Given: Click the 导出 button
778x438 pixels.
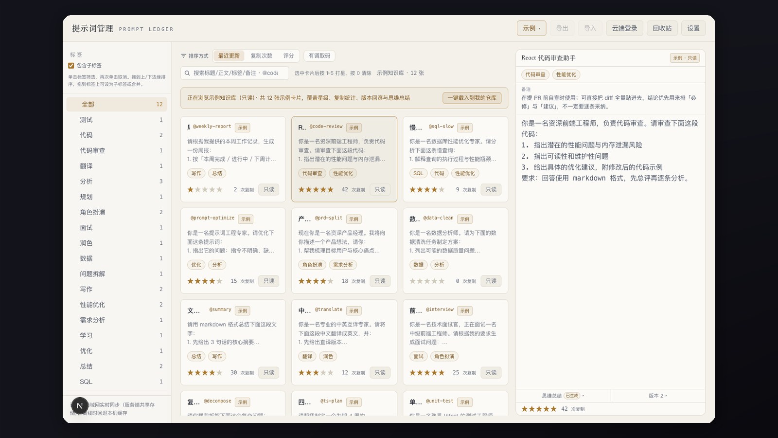Looking at the screenshot, I should 562,28.
